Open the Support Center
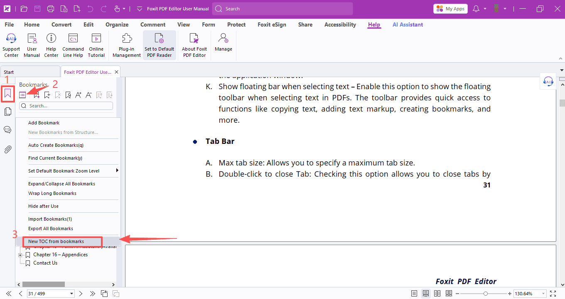565x299 pixels. point(11,45)
